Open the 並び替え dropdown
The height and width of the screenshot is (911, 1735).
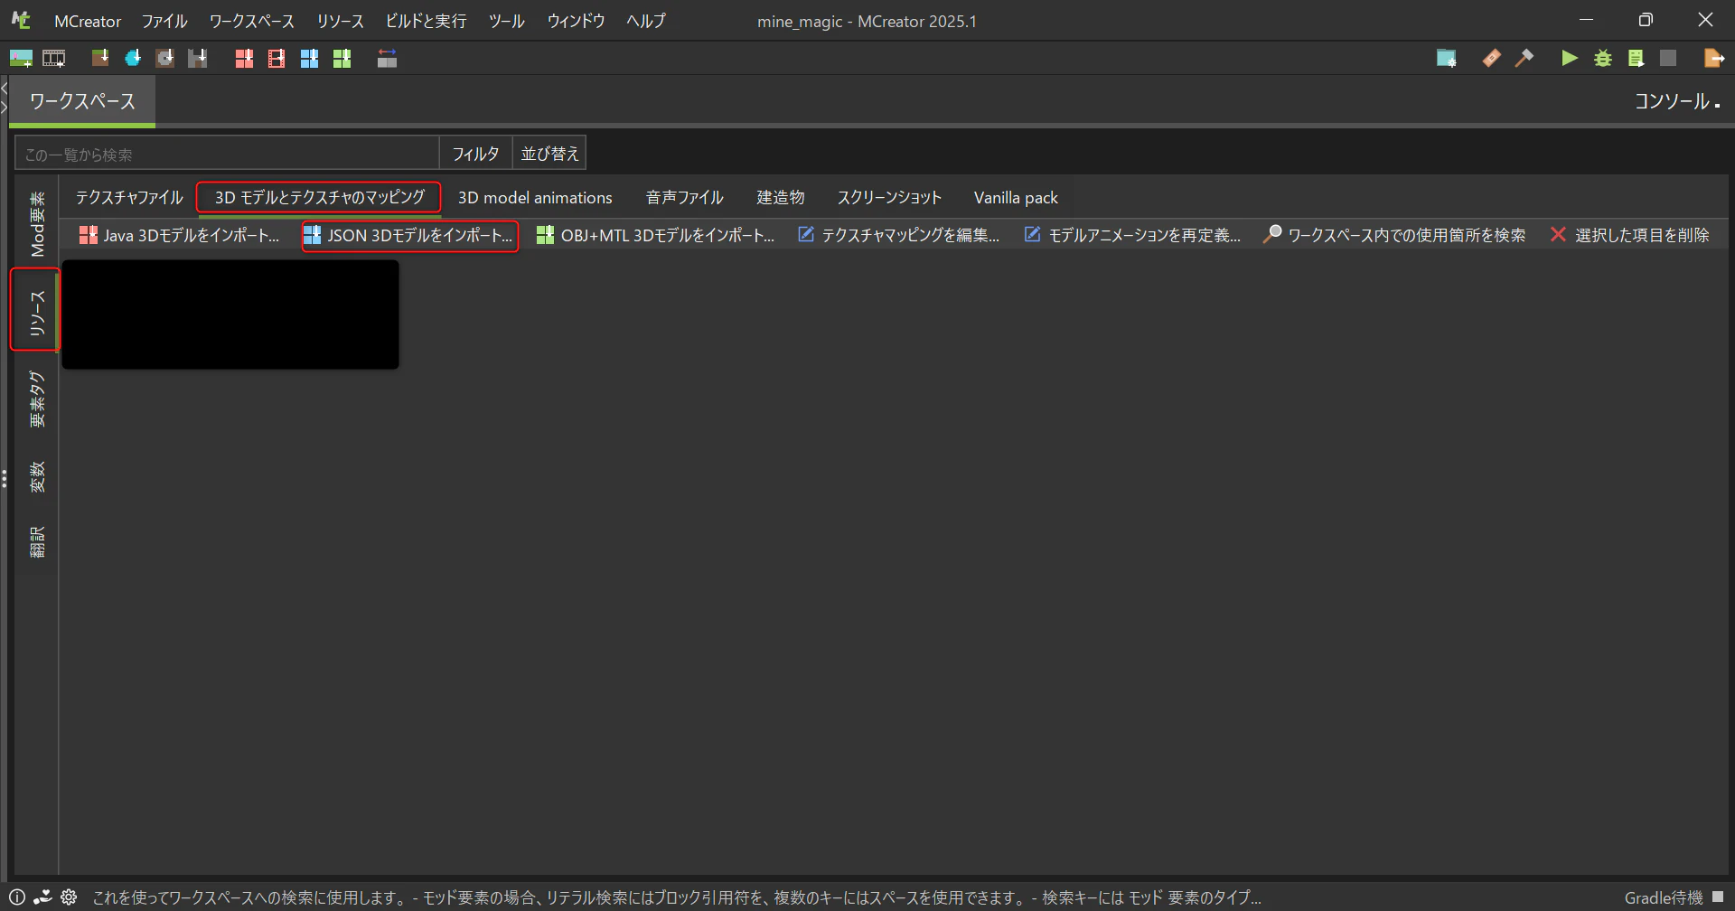tap(549, 154)
